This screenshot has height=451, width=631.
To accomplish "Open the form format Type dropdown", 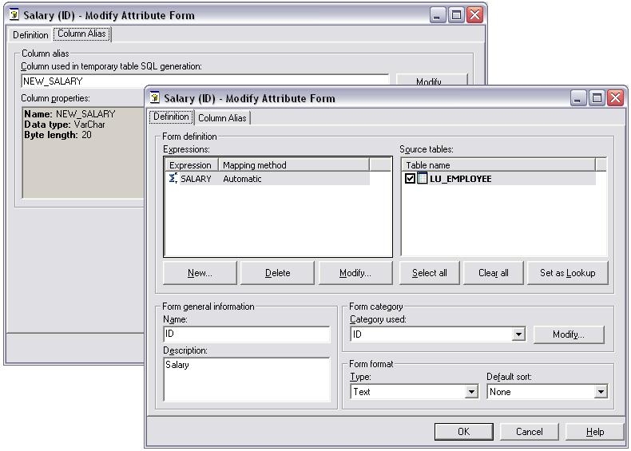I will coord(470,391).
